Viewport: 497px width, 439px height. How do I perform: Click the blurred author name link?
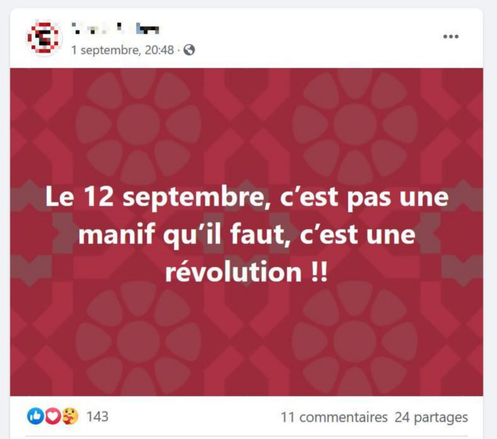[x=115, y=29]
